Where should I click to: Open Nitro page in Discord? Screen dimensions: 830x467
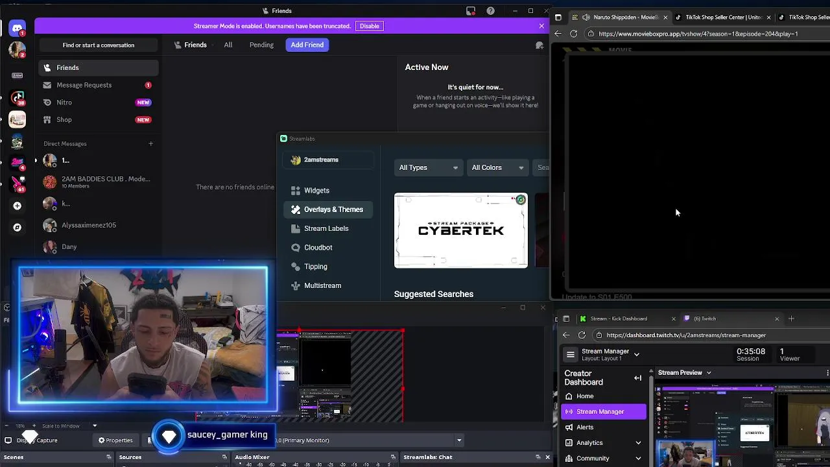(x=99, y=102)
